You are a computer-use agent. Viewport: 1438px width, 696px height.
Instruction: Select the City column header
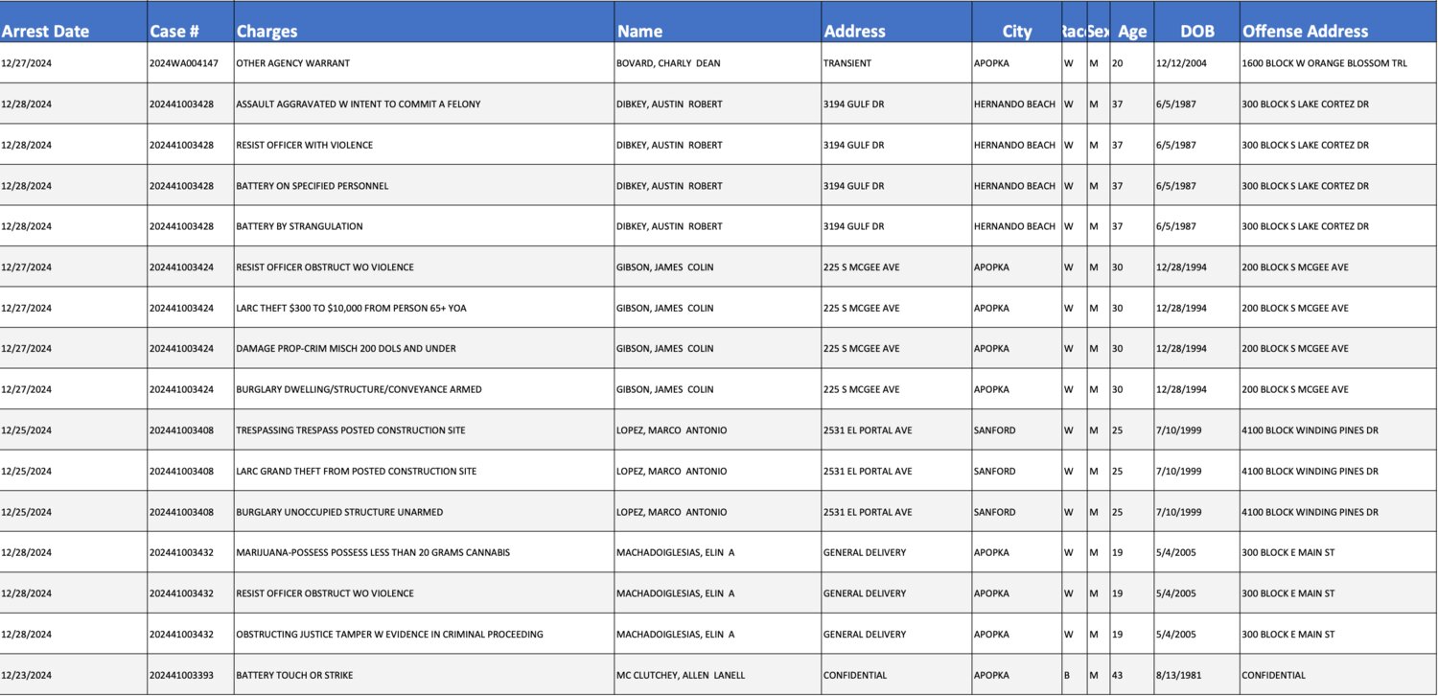coord(1016,22)
